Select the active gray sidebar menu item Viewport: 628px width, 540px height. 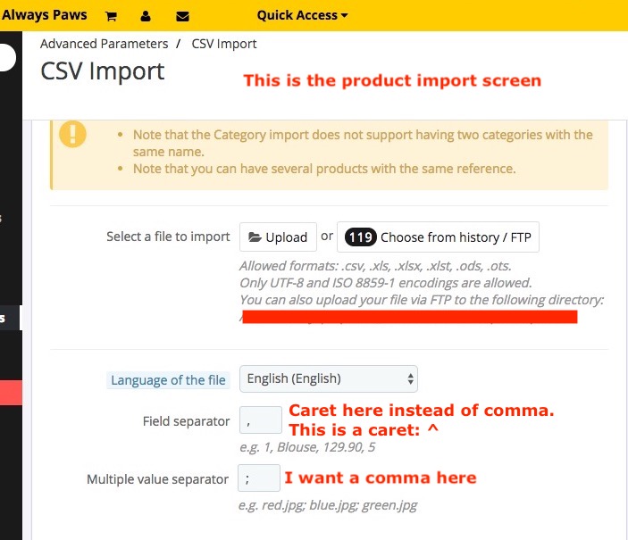(x=11, y=318)
